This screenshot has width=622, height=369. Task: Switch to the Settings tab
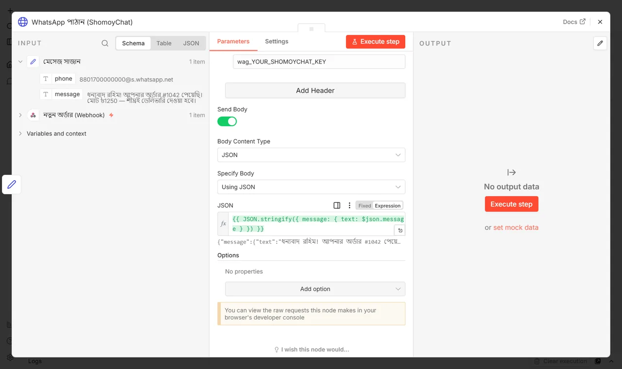coord(276,41)
